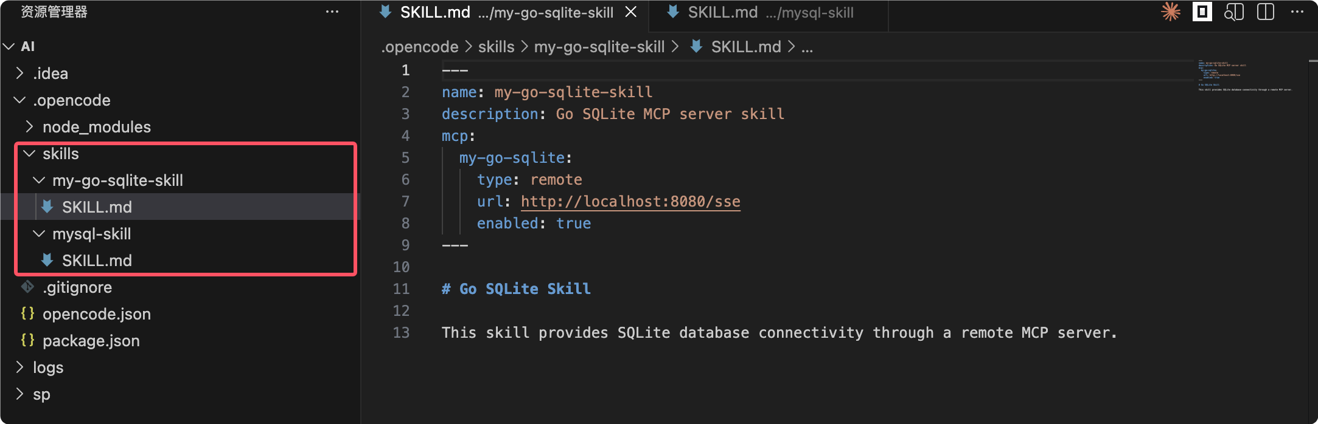Click 'Go SQLite MCP server skill' description text
The height and width of the screenshot is (424, 1318).
[670, 114]
